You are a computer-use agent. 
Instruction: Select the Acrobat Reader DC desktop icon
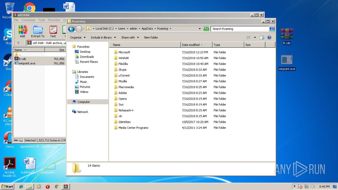point(10,167)
